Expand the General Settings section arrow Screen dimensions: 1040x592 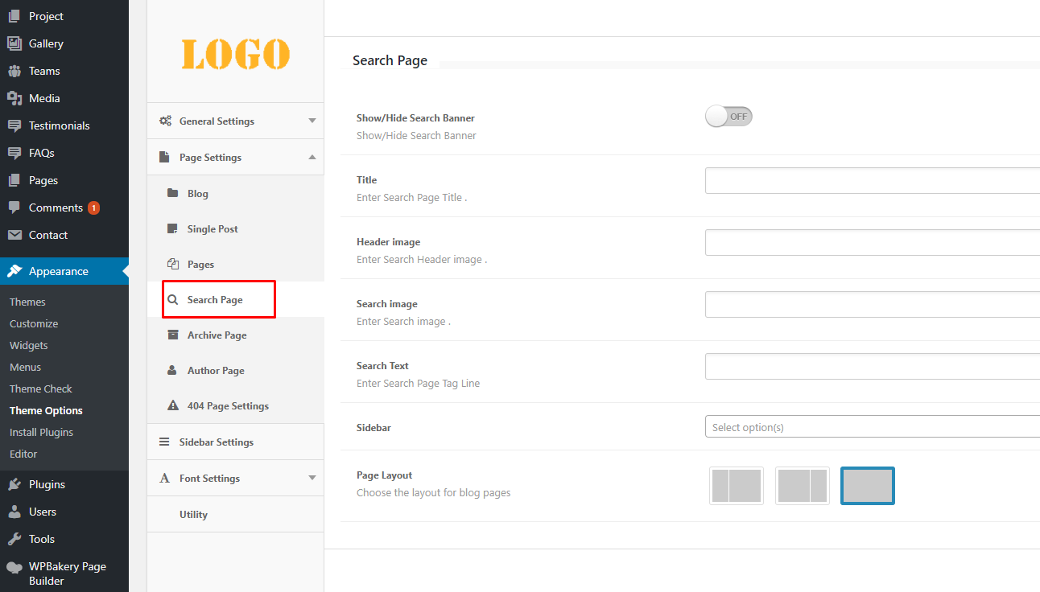(x=312, y=121)
